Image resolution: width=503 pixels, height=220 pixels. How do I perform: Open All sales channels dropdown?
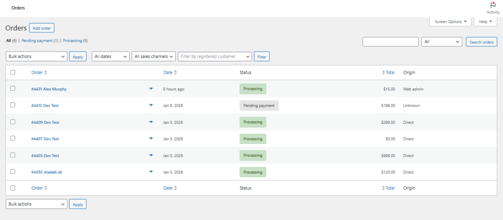(x=153, y=56)
